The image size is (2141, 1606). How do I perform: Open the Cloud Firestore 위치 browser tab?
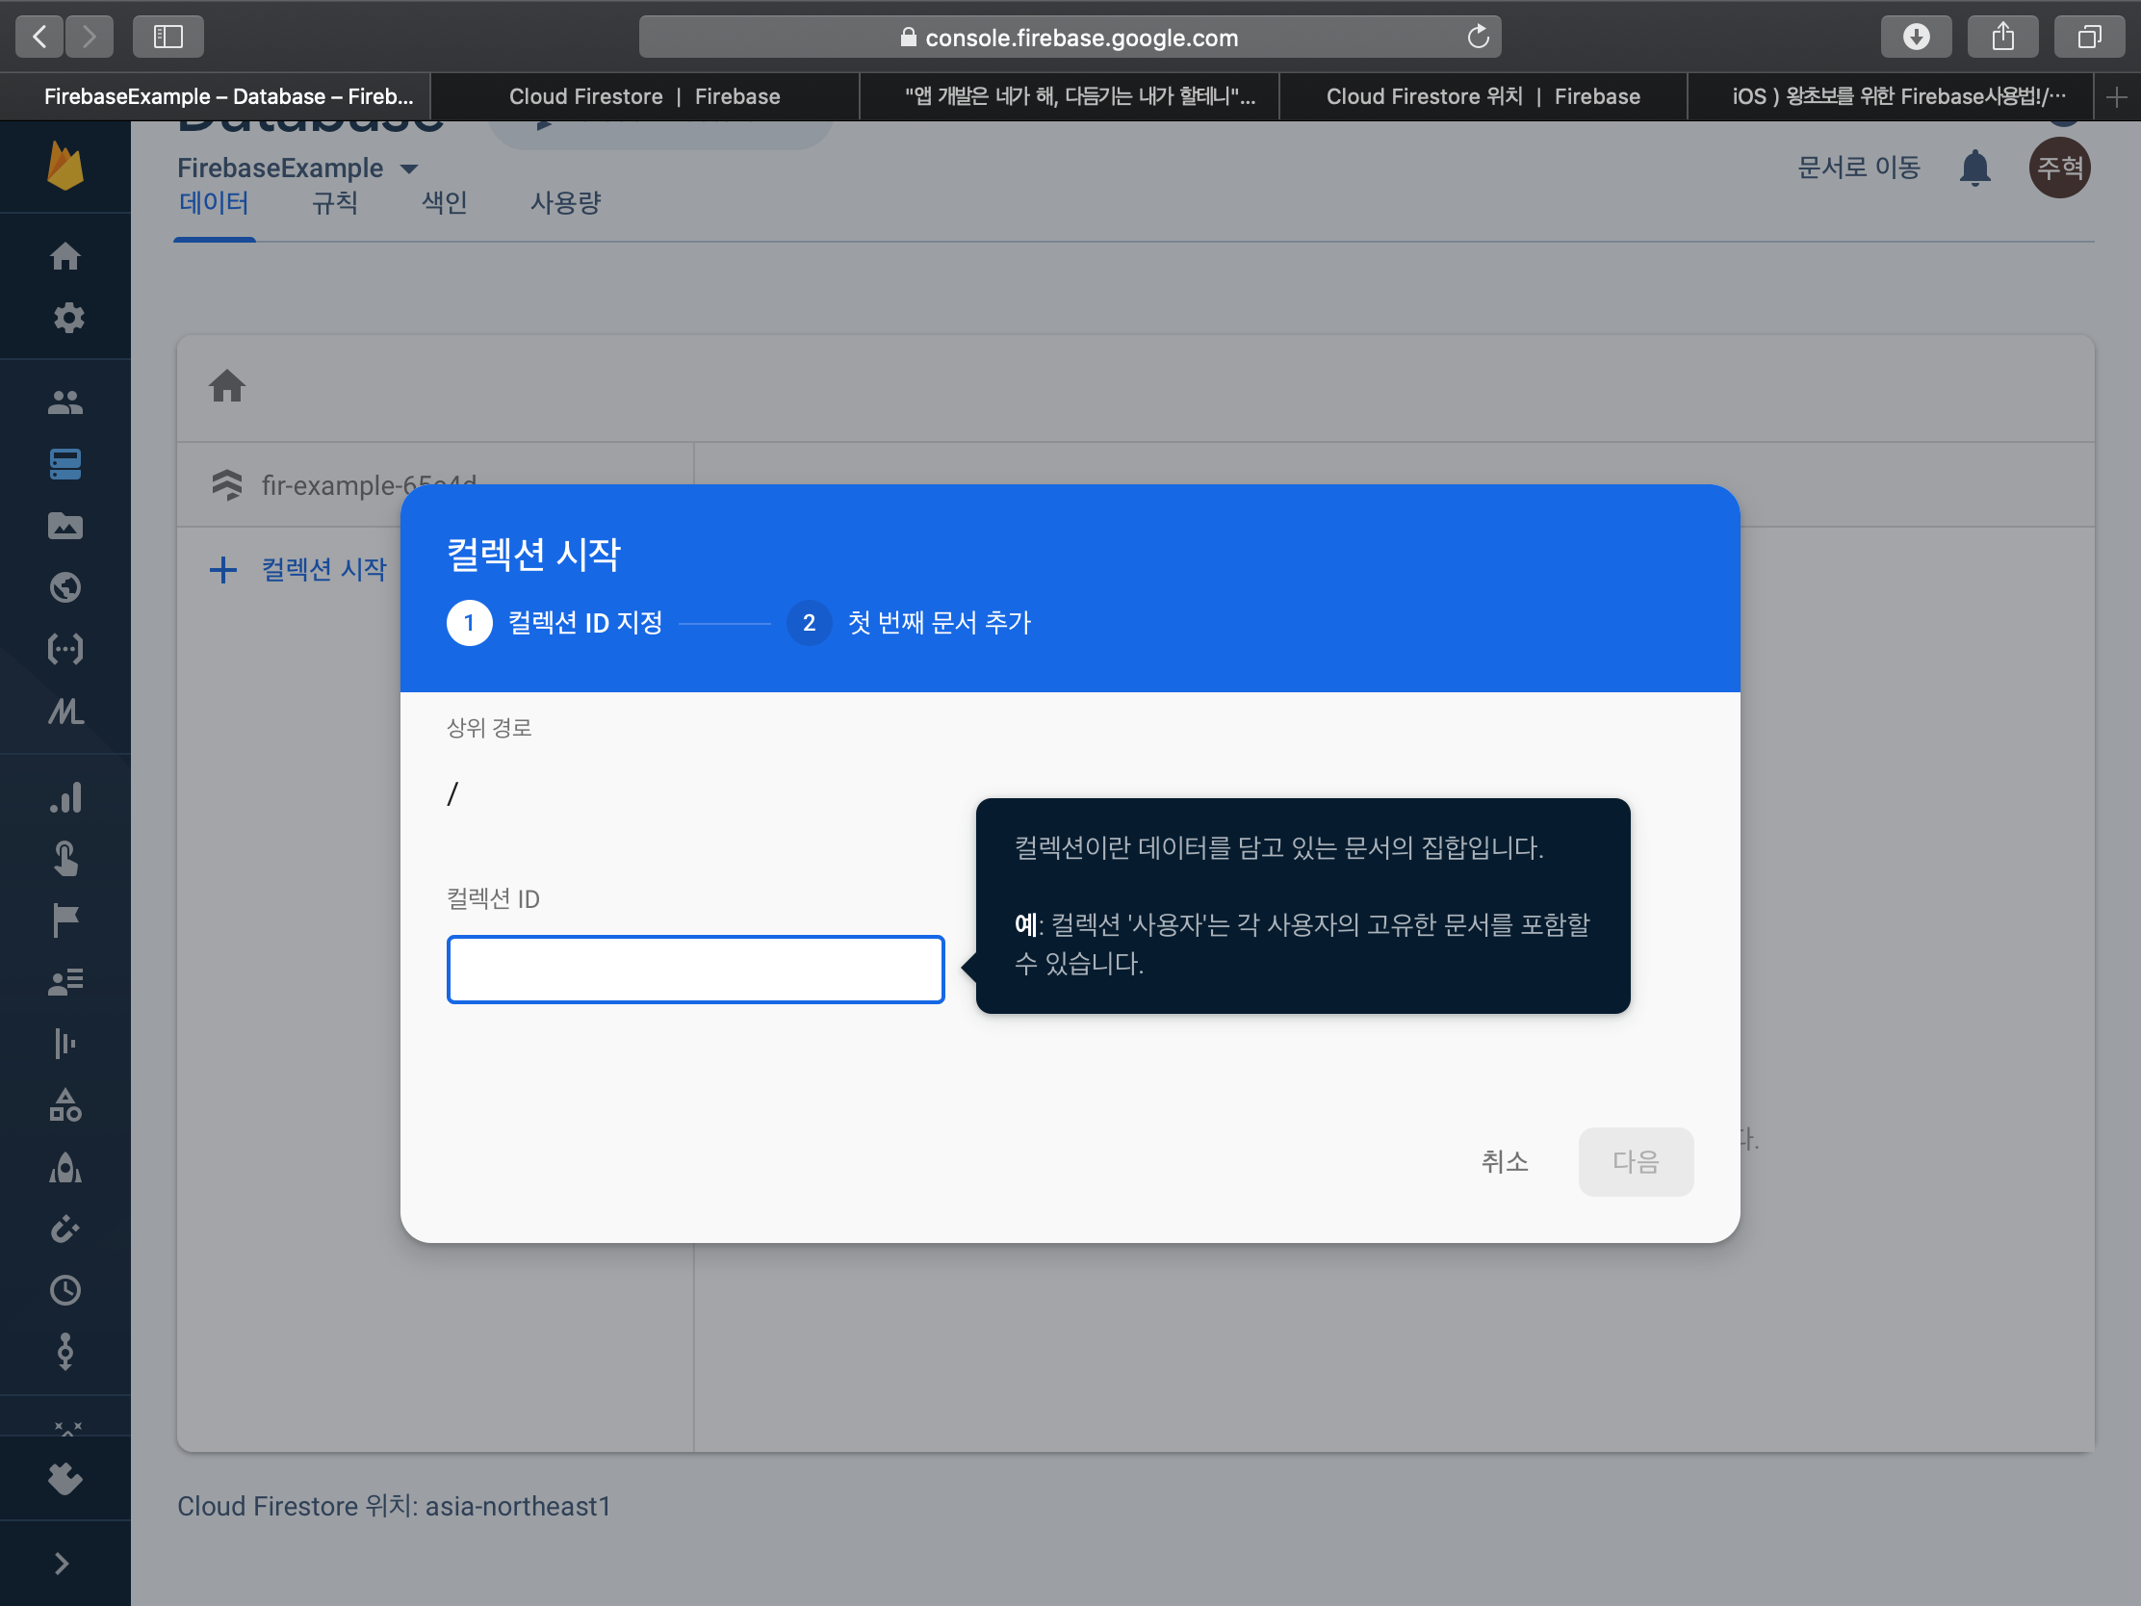click(1482, 96)
